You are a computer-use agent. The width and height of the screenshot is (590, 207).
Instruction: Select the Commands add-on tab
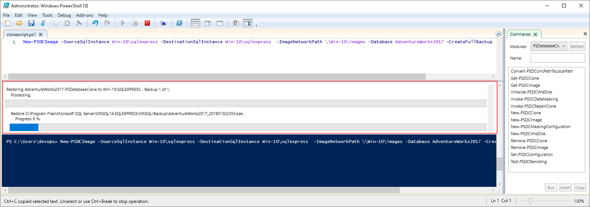tap(520, 34)
